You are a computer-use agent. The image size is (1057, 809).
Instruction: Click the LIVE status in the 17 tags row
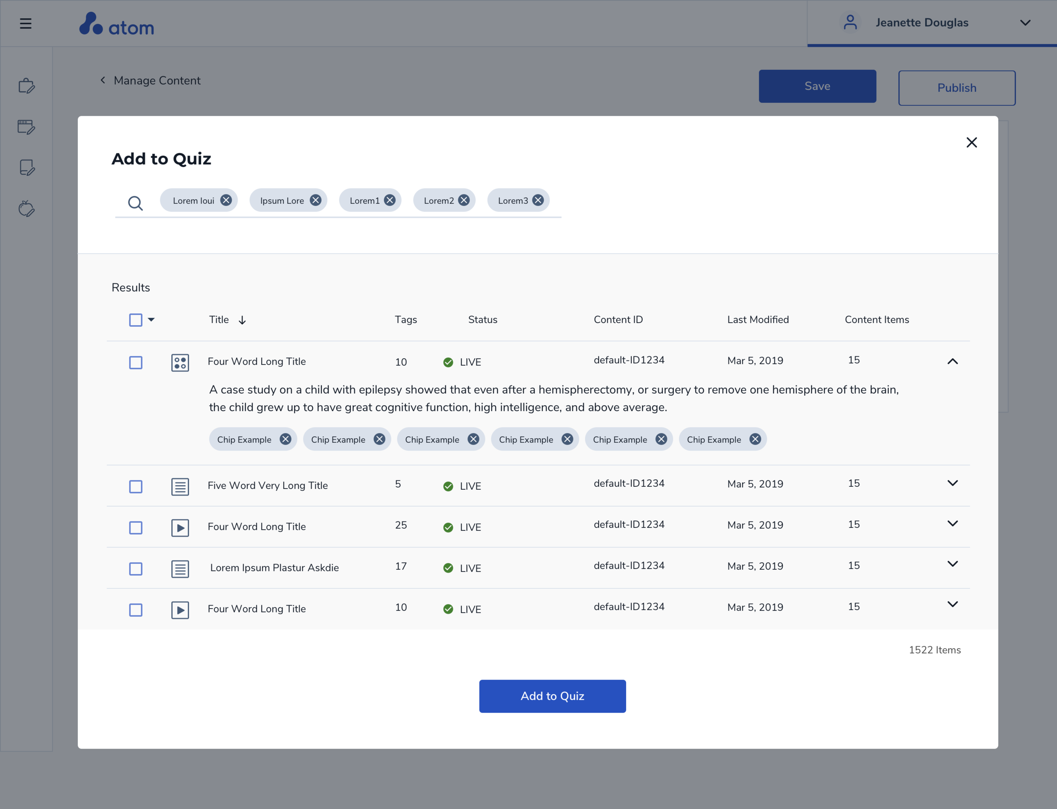click(462, 568)
